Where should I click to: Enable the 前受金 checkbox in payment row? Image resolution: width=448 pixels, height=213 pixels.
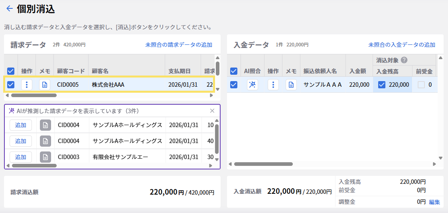coord(421,85)
